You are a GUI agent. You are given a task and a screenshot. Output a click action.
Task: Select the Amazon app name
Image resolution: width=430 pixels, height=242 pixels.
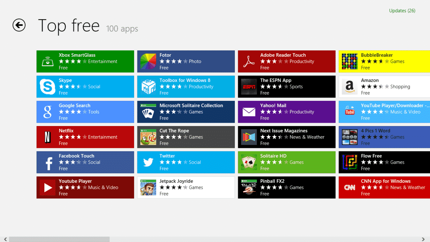(370, 80)
